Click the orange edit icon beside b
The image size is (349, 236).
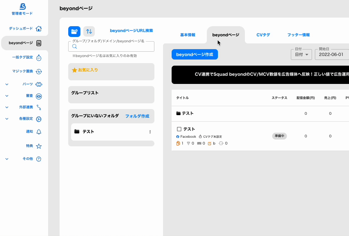209,143
